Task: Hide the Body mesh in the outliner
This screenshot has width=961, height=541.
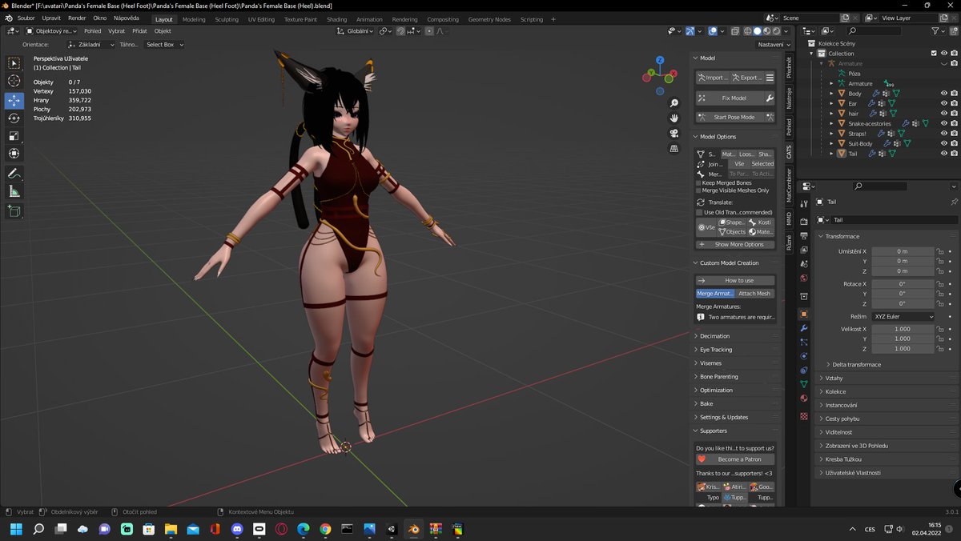Action: pos(944,94)
